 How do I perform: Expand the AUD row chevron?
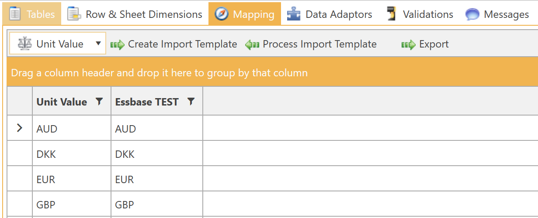pyautogui.click(x=20, y=128)
